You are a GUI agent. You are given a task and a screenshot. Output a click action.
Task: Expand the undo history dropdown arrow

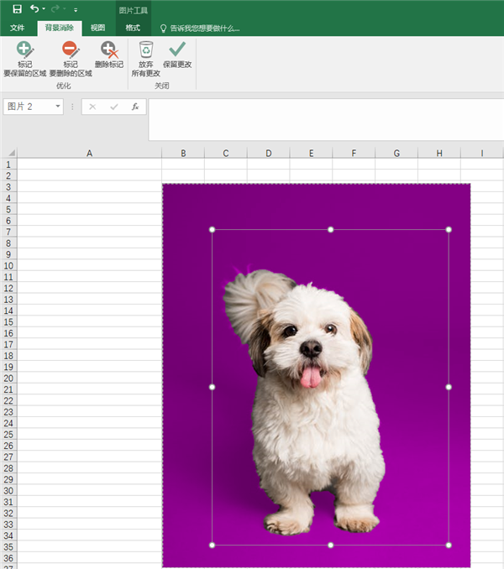pos(44,9)
